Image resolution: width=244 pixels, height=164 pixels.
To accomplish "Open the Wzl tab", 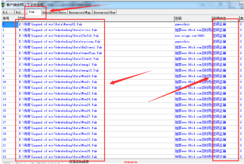I will tap(18, 12).
